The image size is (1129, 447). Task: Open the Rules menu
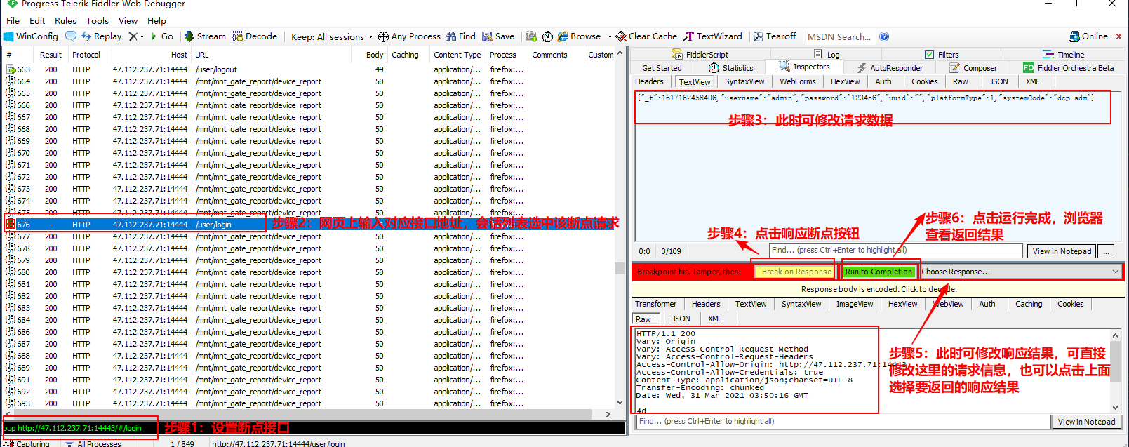click(65, 21)
